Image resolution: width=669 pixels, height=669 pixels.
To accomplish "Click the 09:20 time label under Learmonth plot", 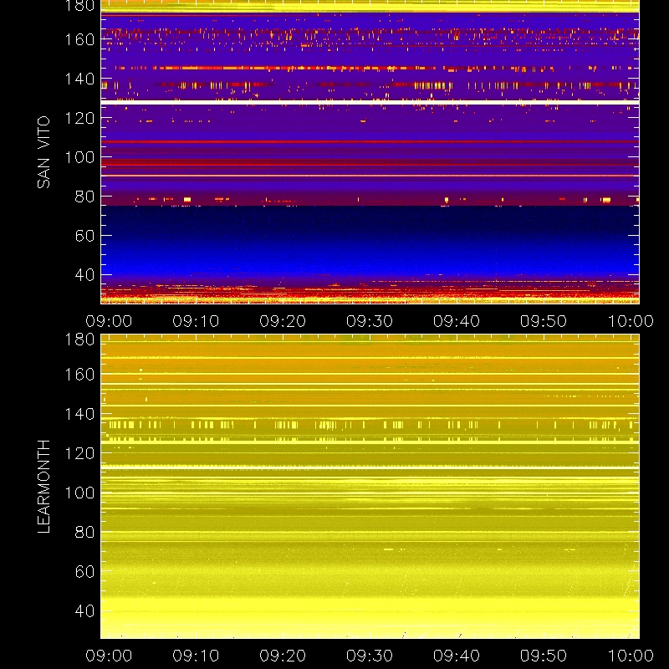I will (x=283, y=656).
